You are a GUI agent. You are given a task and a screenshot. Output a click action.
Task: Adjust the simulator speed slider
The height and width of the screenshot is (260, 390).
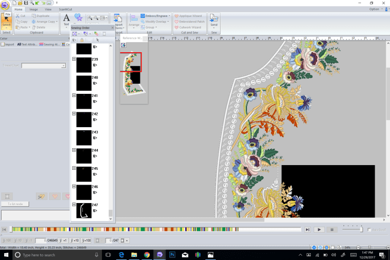point(361,229)
